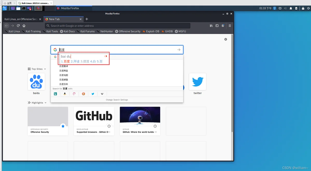This screenshot has width=311, height=171.
Task: Search 百度 with DuckDuckGo
Action: pyautogui.click(x=83, y=94)
